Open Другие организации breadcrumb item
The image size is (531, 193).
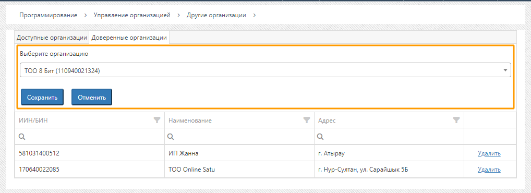coord(216,15)
